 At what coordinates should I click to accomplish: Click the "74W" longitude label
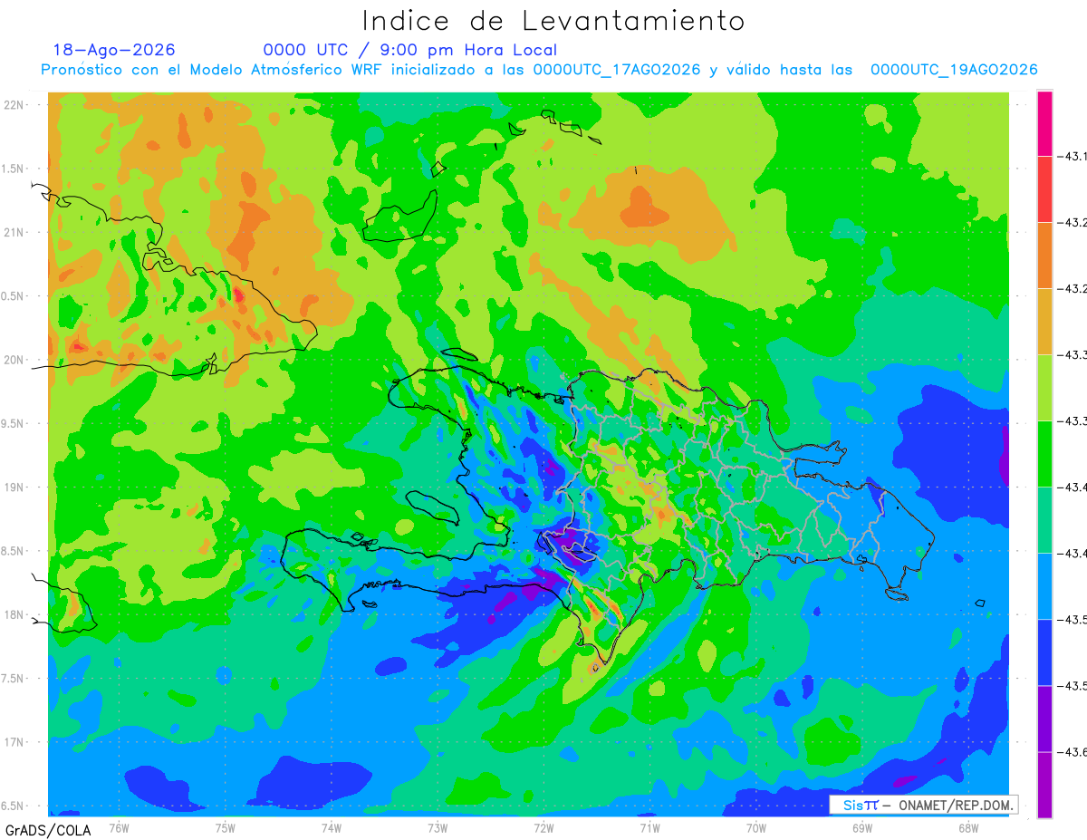coord(332,828)
